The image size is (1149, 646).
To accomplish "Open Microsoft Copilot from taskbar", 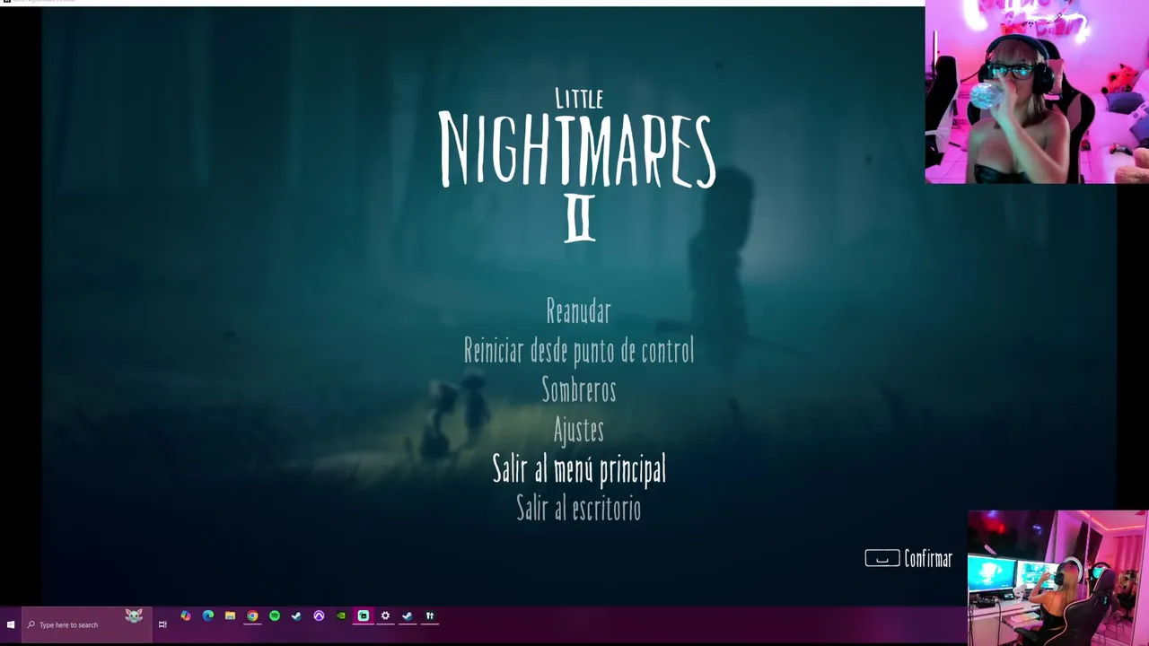I will tap(186, 616).
